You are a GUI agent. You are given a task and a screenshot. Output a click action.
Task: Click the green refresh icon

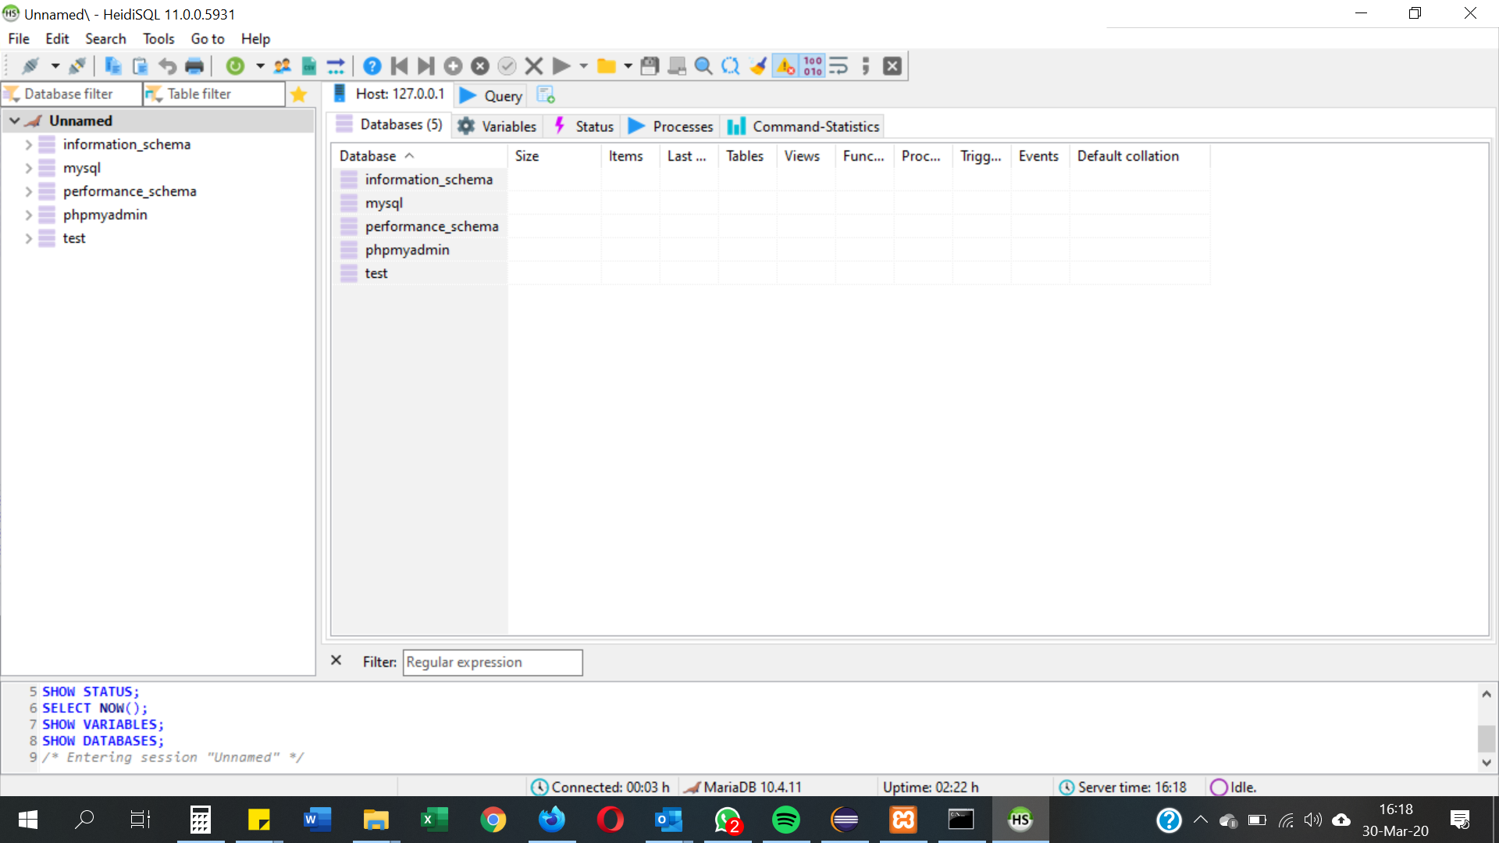pos(235,66)
